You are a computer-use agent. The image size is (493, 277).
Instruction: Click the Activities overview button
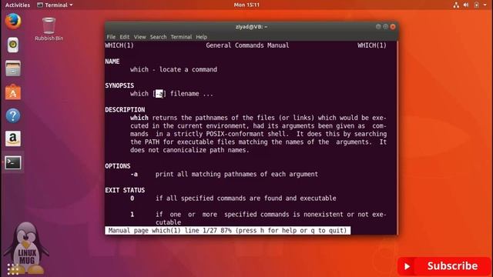(x=18, y=5)
